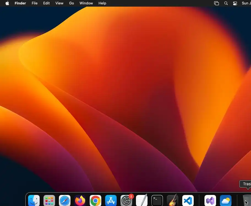Launch Finder from the Dock
251x206 pixels.
click(x=34, y=200)
